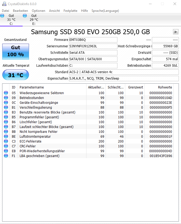Select the CRC-Fehler parameter name

click(x=28, y=146)
